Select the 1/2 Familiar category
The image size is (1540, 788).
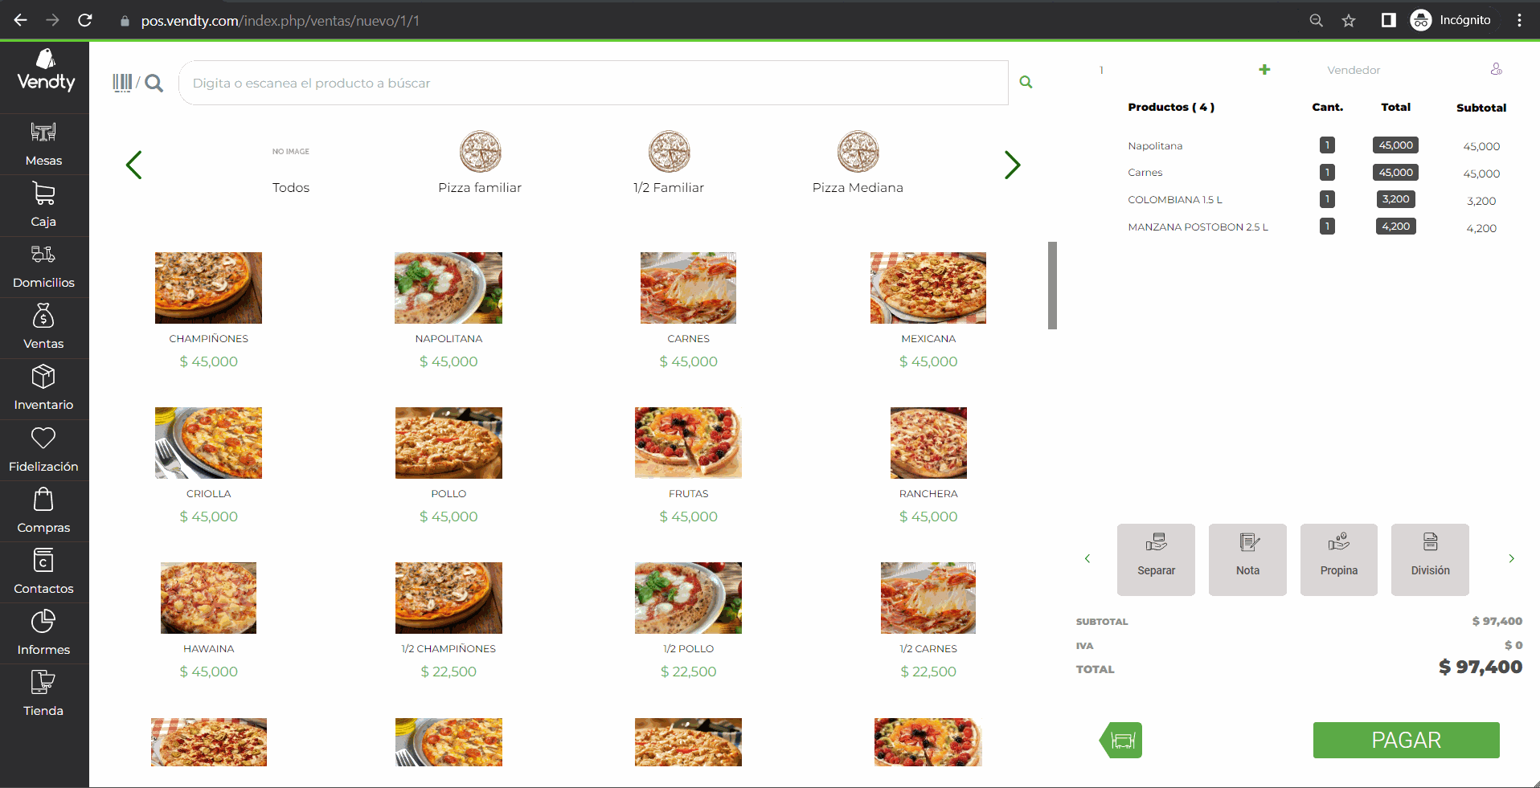pyautogui.click(x=669, y=163)
